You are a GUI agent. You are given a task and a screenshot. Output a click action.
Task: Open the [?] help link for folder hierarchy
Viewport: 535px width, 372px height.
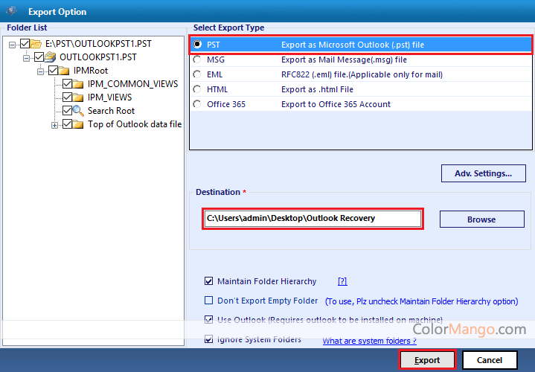coord(342,281)
